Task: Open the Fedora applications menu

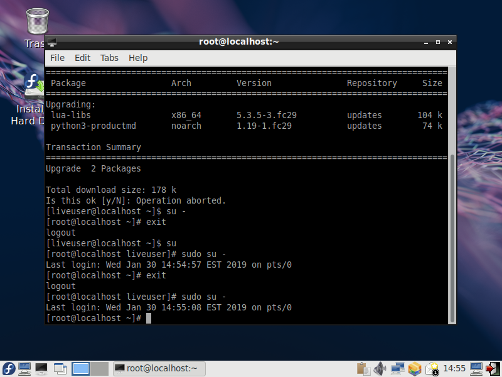Action: (x=9, y=369)
